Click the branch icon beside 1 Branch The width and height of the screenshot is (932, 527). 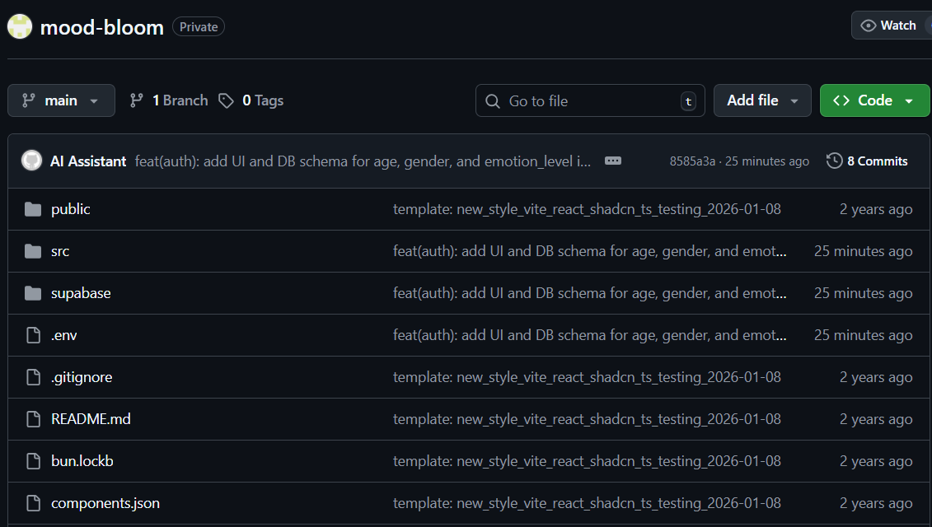(x=137, y=101)
